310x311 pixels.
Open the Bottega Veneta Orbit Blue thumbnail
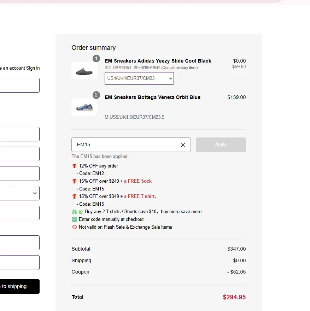click(x=84, y=107)
